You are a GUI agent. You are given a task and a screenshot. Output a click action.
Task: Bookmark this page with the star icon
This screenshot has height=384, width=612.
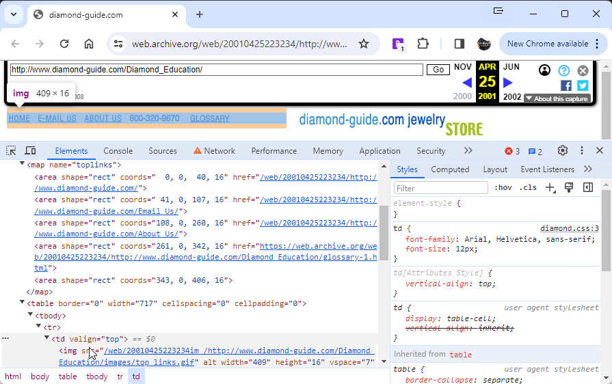pyautogui.click(x=364, y=44)
